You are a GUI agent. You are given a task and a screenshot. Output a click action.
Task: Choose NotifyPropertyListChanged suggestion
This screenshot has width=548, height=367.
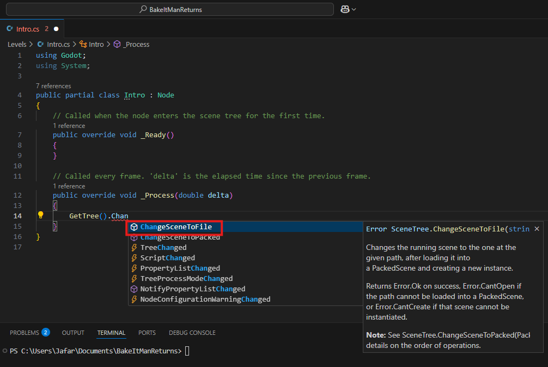(x=245, y=289)
